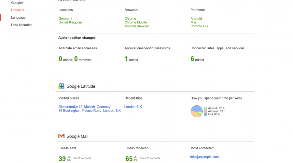Click the Chrome browser link
The image size is (293, 163).
[x=130, y=19]
